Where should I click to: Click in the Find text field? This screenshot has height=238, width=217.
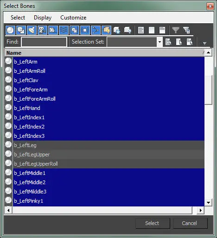point(44,42)
